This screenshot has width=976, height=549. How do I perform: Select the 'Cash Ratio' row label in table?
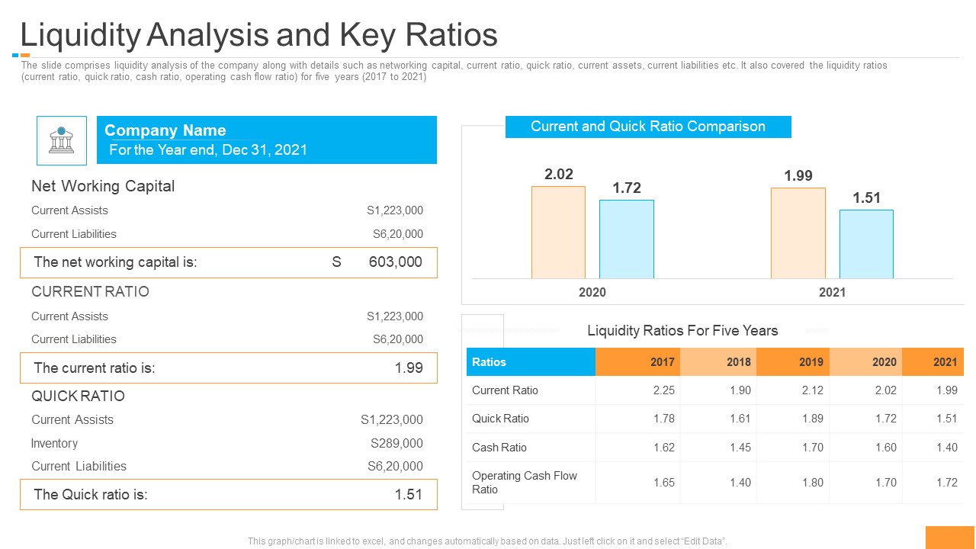[499, 448]
